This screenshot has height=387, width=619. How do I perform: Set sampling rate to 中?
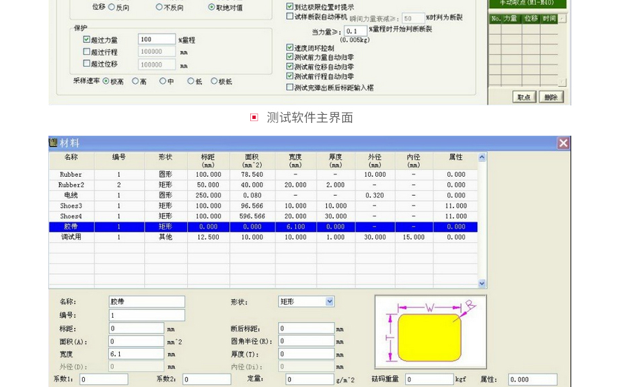(163, 81)
